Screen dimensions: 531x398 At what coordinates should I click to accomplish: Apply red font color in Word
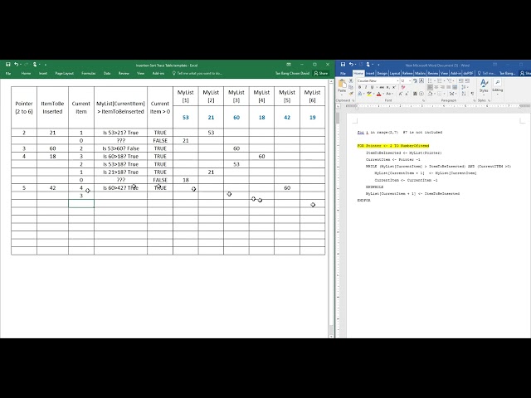[378, 94]
